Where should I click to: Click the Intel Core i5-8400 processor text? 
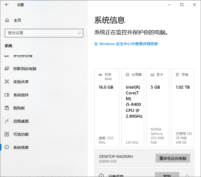click(x=134, y=101)
